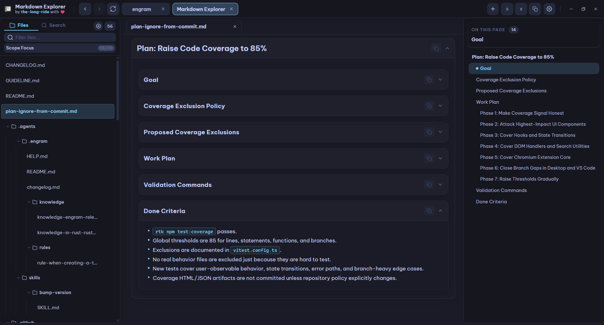Jump to Coverage Exclusion Policy in outline
Viewport: 604px width, 325px height.
(x=506, y=80)
